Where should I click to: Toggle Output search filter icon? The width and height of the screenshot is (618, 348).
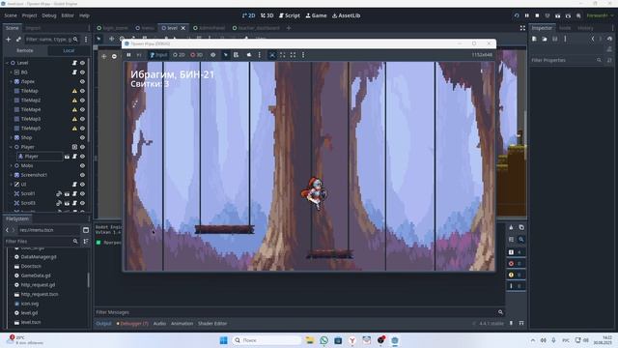[x=521, y=239]
